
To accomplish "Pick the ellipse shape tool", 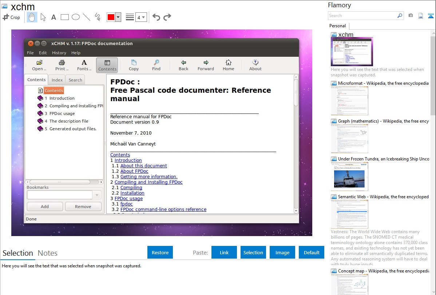I will click(76, 17).
